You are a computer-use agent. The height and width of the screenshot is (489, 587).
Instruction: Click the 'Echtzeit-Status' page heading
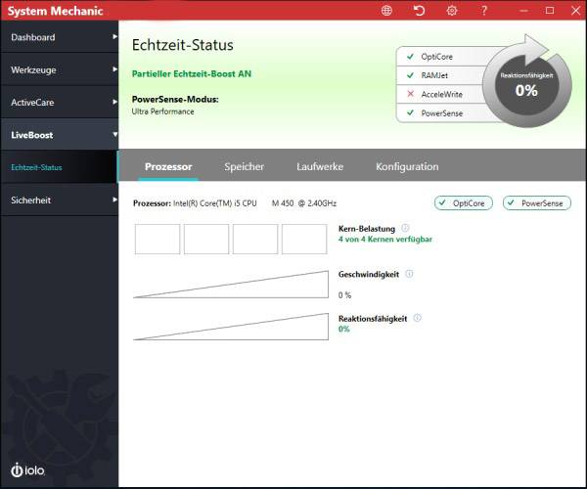[182, 45]
